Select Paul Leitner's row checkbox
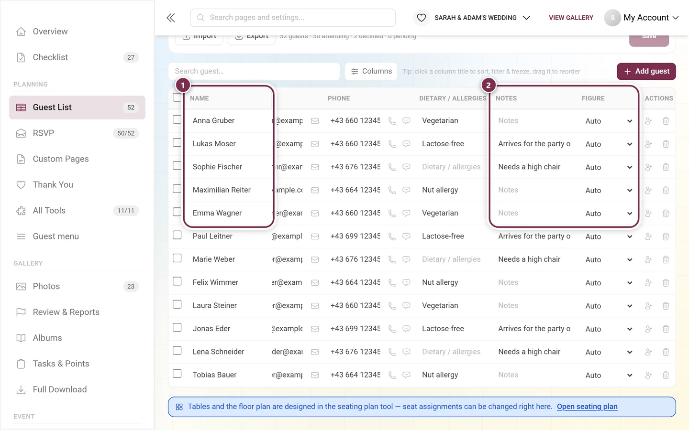This screenshot has height=430, width=689. [177, 235]
